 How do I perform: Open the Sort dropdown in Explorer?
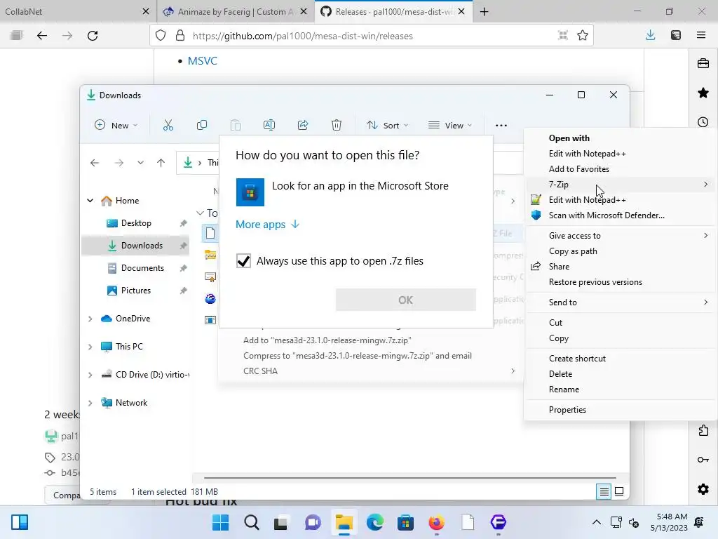coord(387,125)
